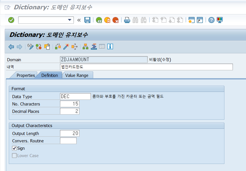Click the Decimal Places field
This screenshot has width=246, height=171.
(70, 111)
